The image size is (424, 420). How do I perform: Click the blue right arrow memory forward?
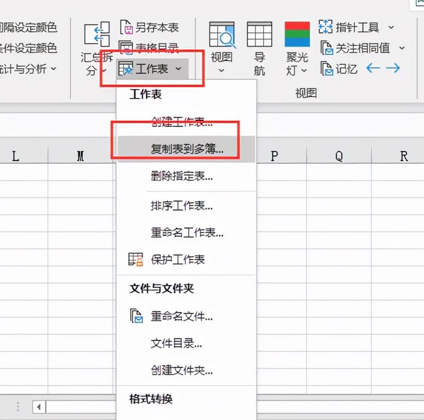coord(393,68)
